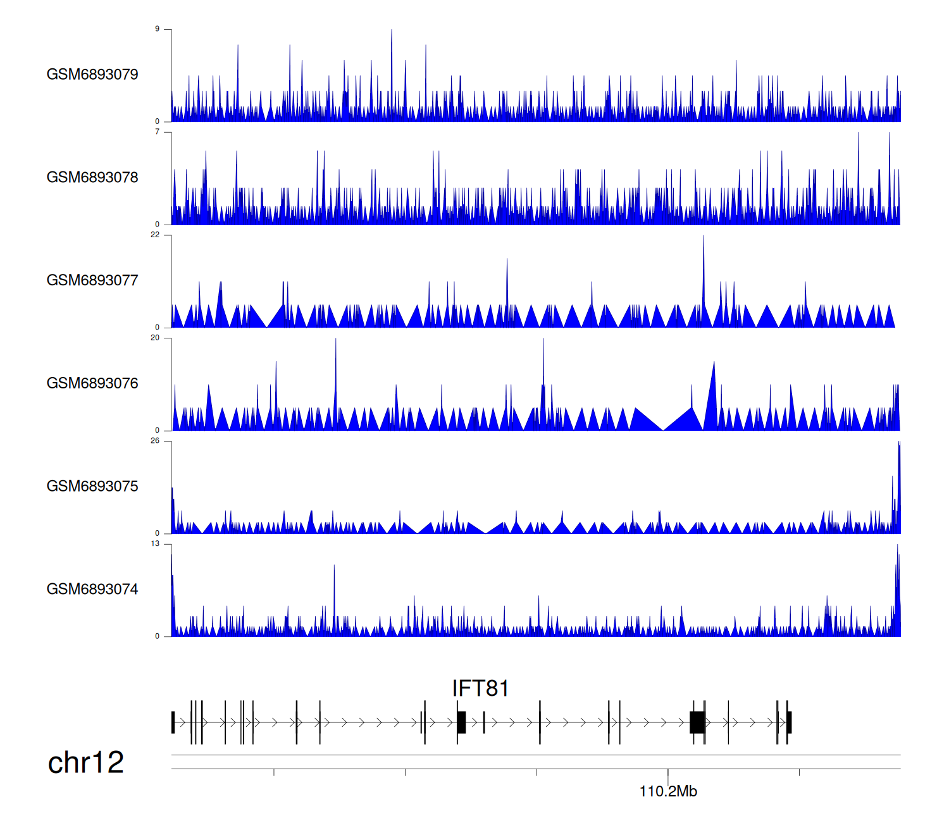Screen dimensions: 949x835
Task: Select the GSM6893074 track label
Action: pyautogui.click(x=92, y=590)
